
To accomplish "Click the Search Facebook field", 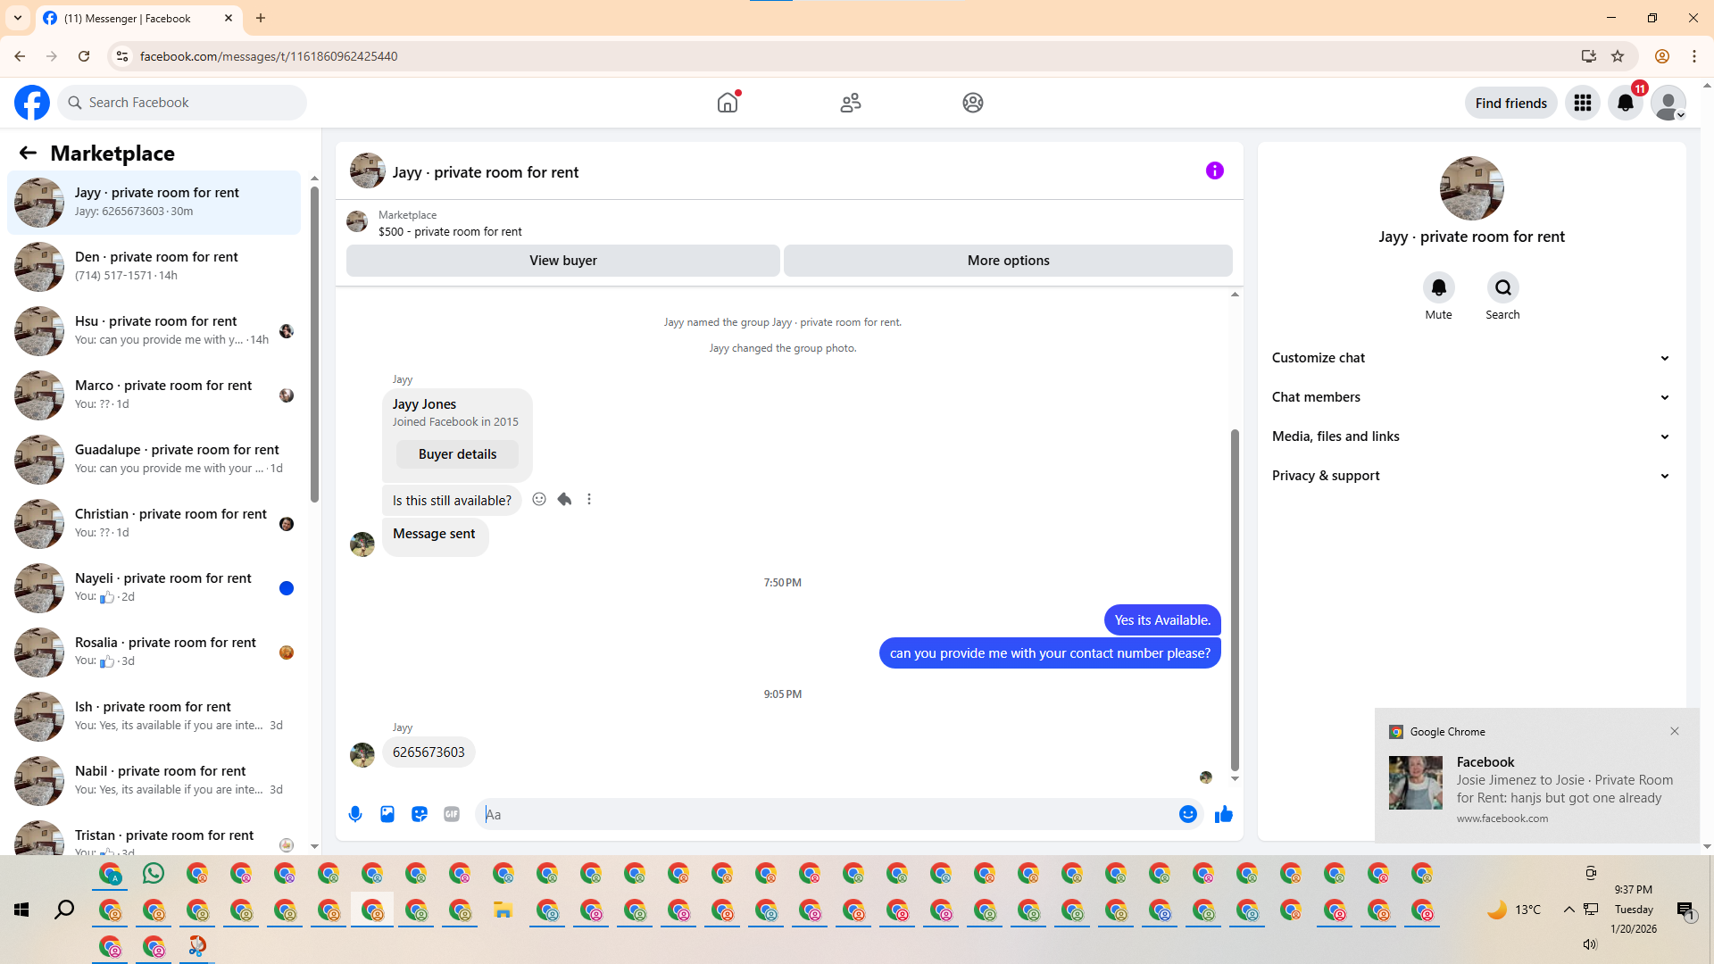I will coord(183,103).
